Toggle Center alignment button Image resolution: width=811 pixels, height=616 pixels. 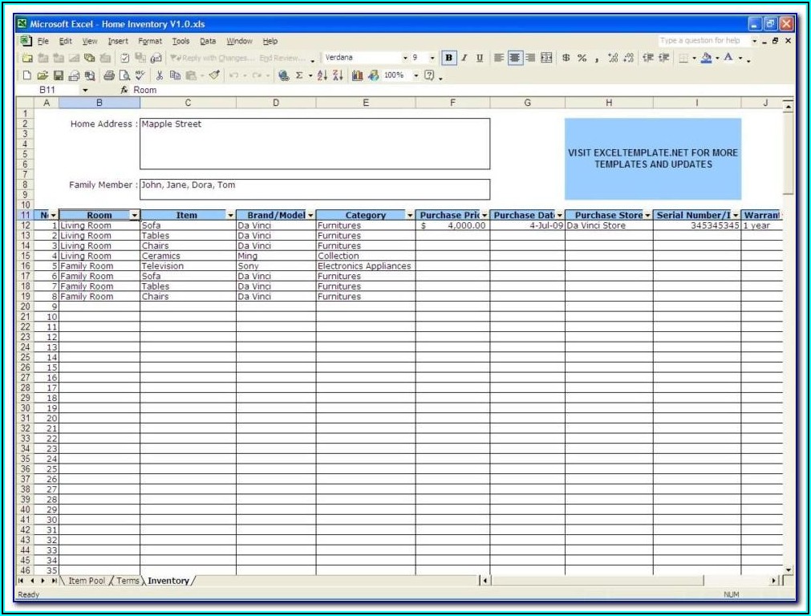515,58
